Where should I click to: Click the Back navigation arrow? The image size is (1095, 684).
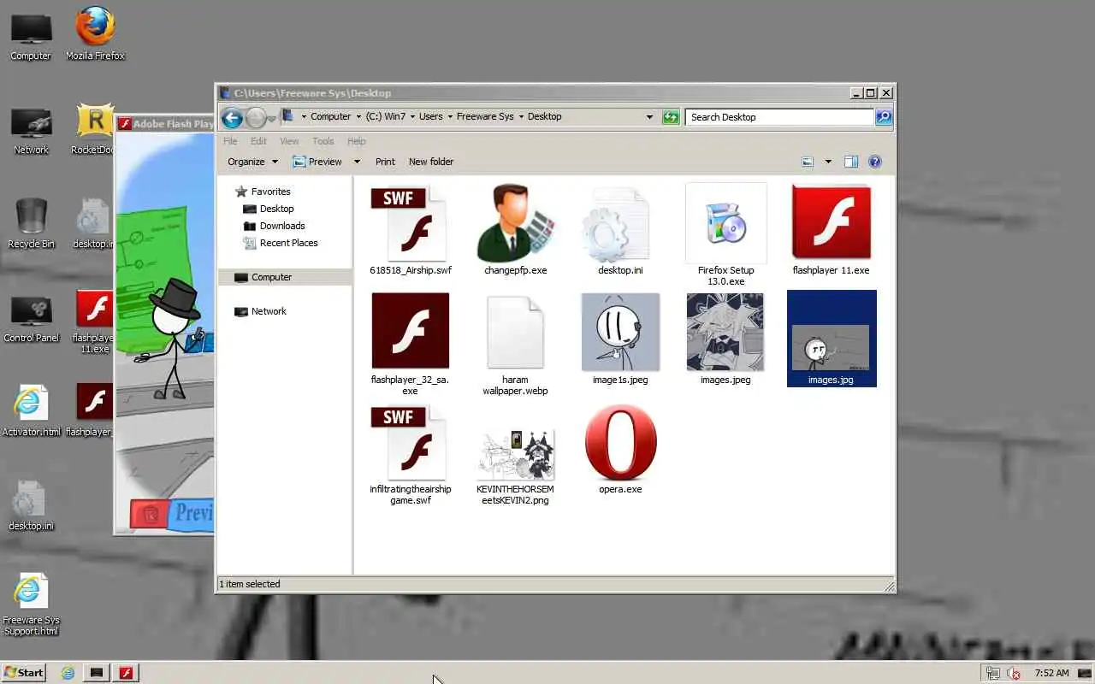coord(231,117)
